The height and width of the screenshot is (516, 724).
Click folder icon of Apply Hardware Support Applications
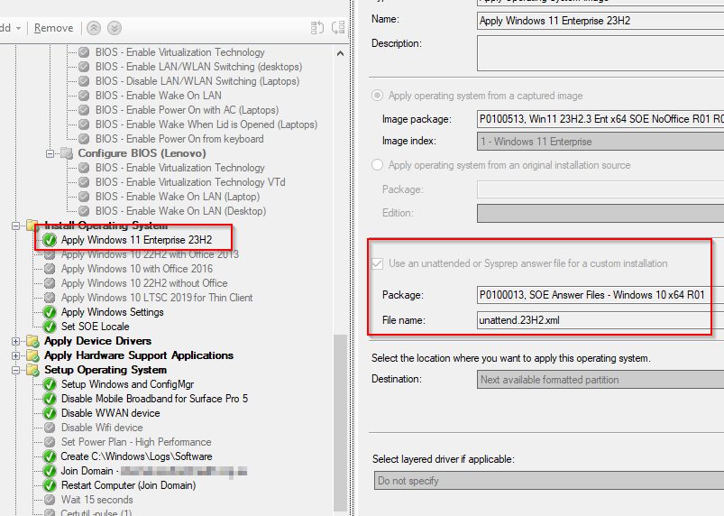(x=32, y=355)
